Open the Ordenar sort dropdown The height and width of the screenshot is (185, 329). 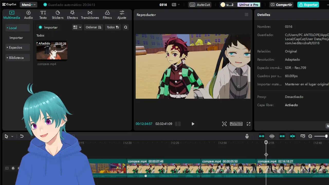click(94, 27)
